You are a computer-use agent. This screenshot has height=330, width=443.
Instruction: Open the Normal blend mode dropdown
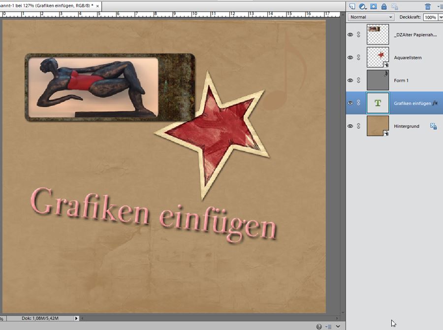click(371, 17)
